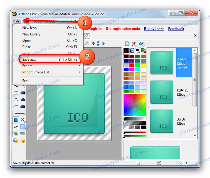Click the delete image format red X icon
Viewport: 210px width, 178px height.
134,44
